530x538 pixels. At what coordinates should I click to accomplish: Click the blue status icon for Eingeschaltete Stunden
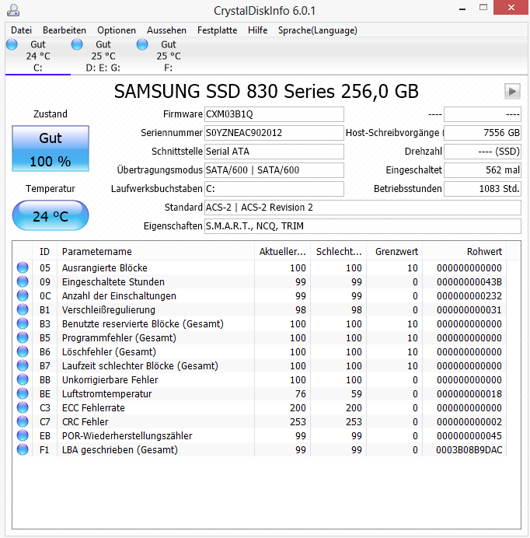point(23,281)
